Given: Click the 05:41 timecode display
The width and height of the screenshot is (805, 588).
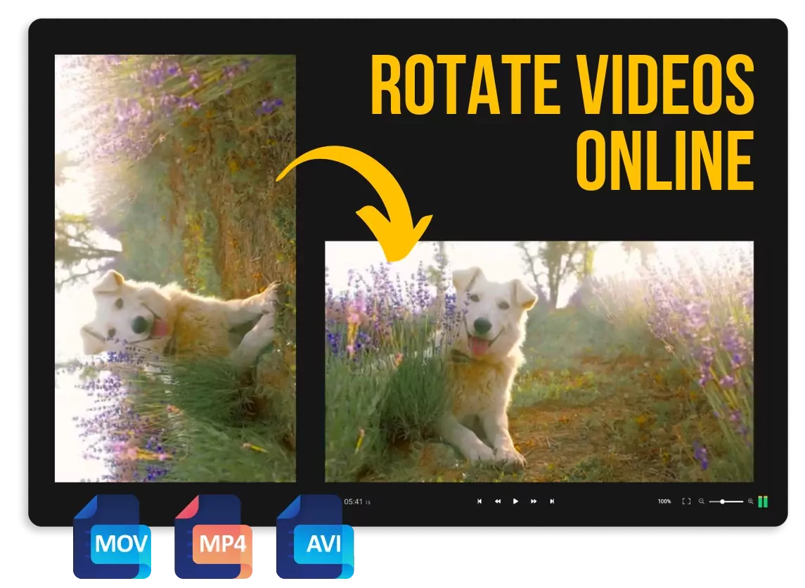Looking at the screenshot, I should coord(354,501).
